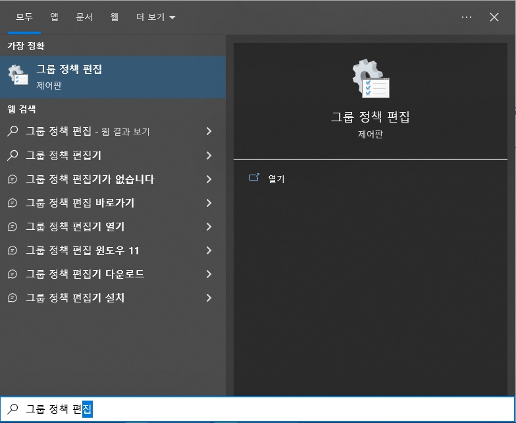The height and width of the screenshot is (423, 516).
Task: Select 그룹 정책 편집 바로가기 suggestion
Action: 113,203
